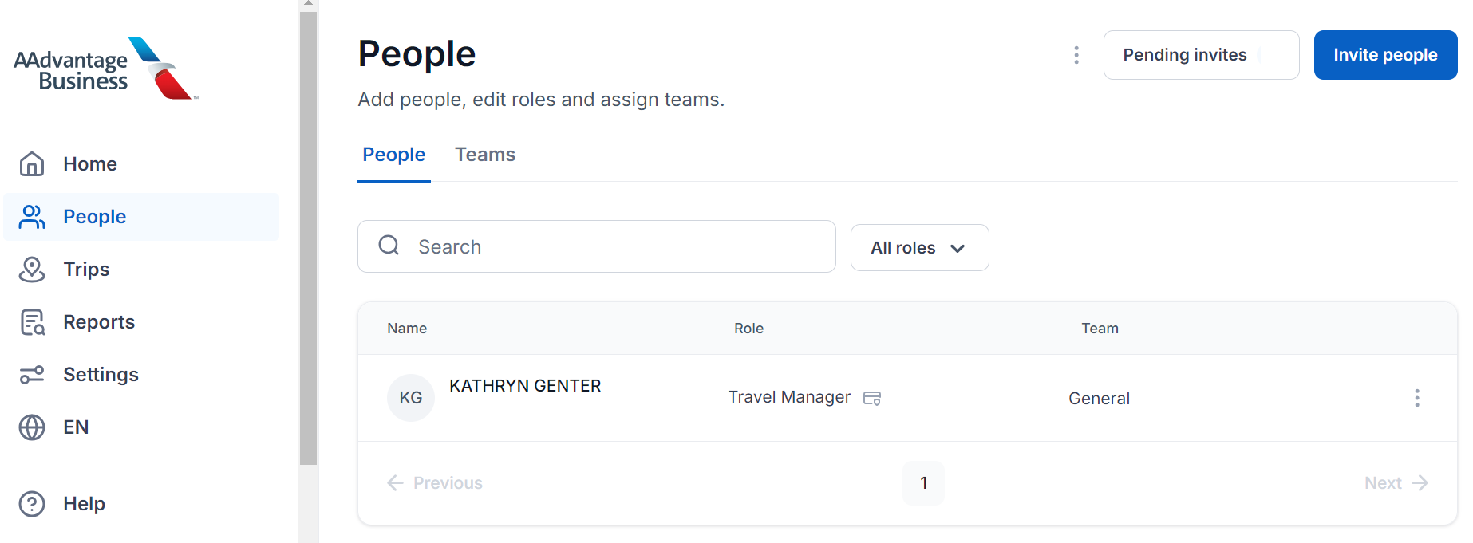Viewport: 1473px width, 543px height.
Task: Click the search magnifier icon
Action: [389, 246]
